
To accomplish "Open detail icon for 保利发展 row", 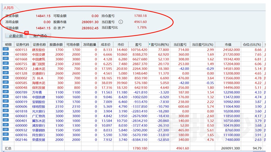I will click(x=6, y=87).
